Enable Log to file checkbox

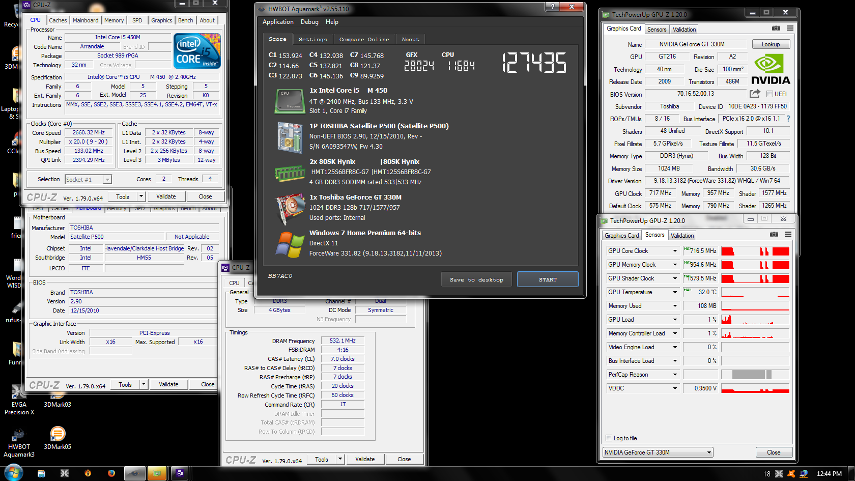pyautogui.click(x=609, y=438)
